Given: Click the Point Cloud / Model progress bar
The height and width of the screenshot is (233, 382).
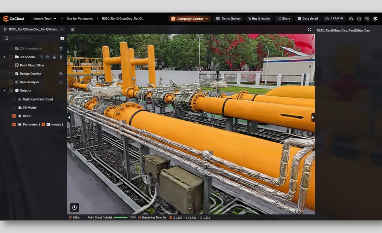Looking at the screenshot, I should pos(121,217).
